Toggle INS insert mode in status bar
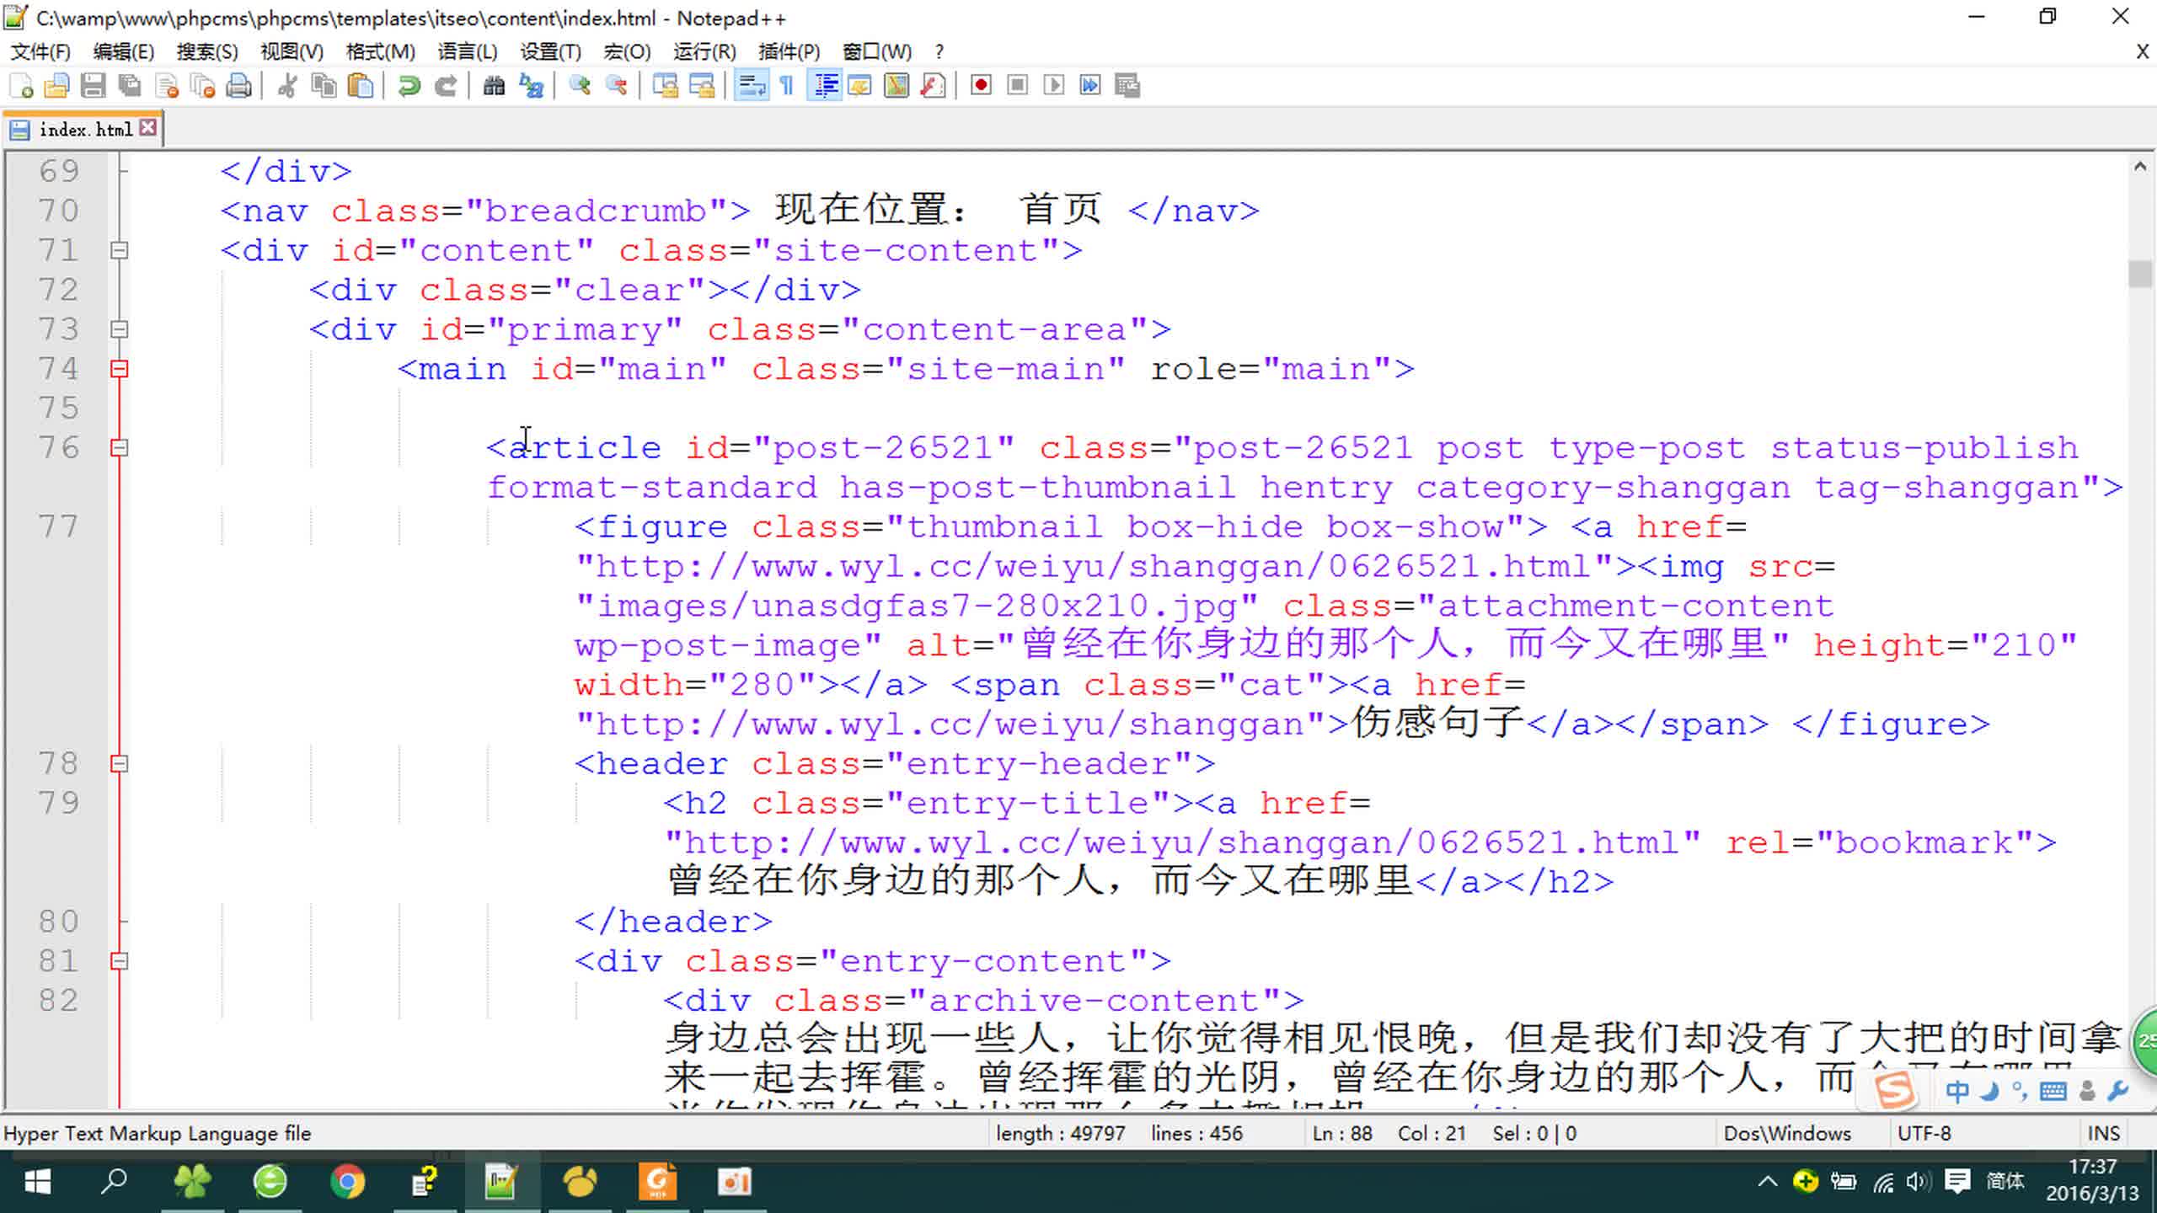Image resolution: width=2157 pixels, height=1213 pixels. click(x=2104, y=1133)
